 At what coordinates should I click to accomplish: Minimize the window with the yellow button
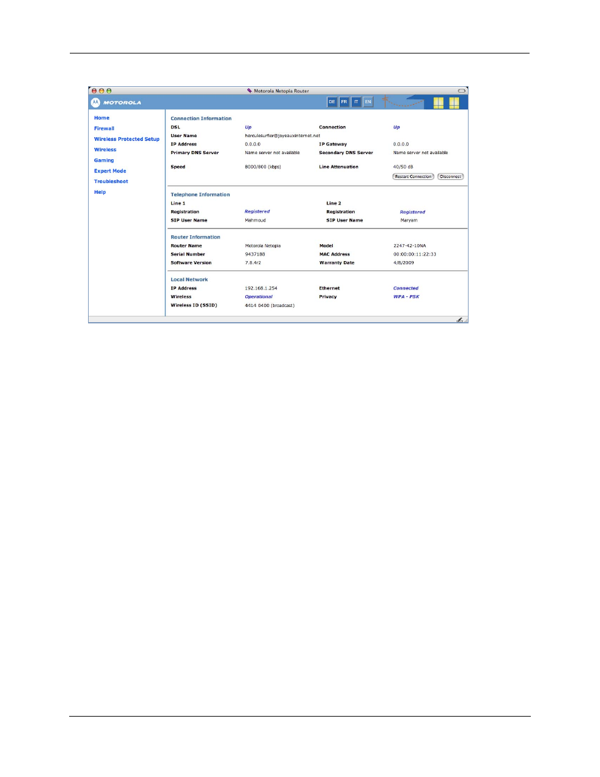tap(101, 91)
